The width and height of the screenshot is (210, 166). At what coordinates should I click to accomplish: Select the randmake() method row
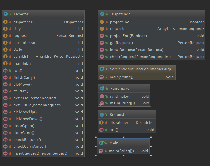(x=125, y=96)
